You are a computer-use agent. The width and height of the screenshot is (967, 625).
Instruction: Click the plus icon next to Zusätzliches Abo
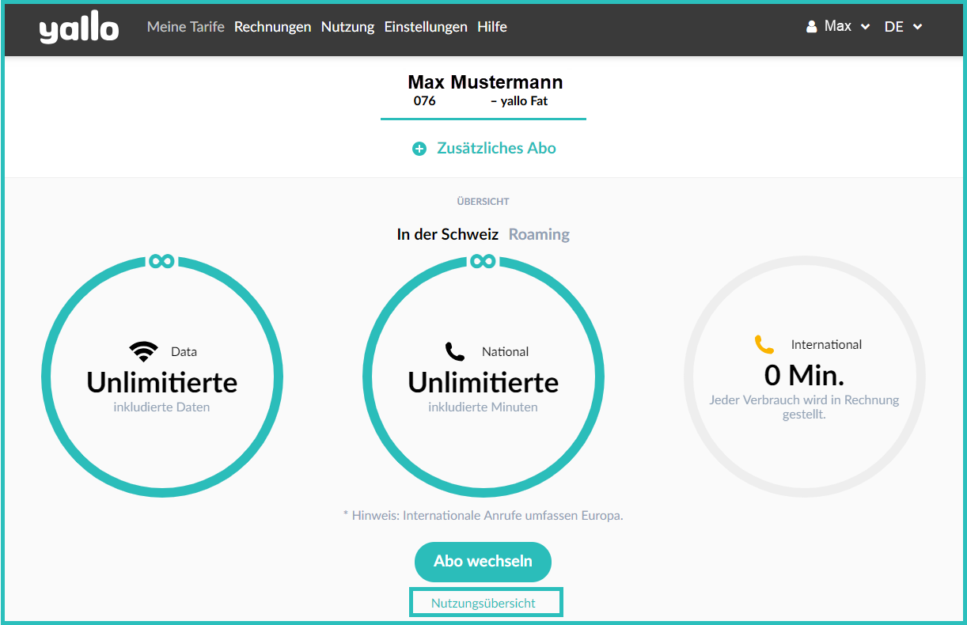point(419,148)
